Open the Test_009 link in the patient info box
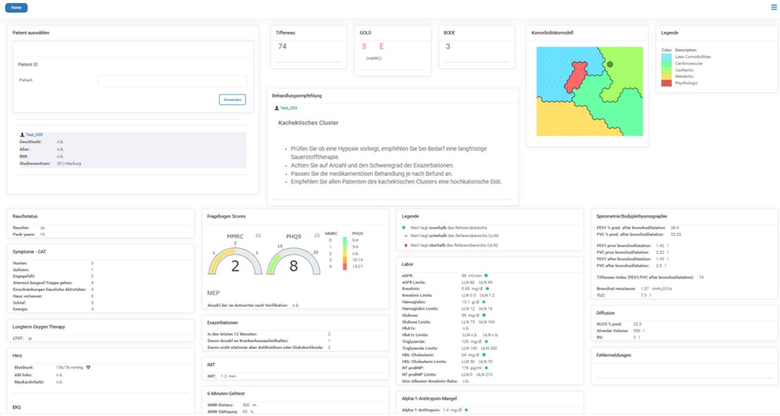 click(x=35, y=135)
